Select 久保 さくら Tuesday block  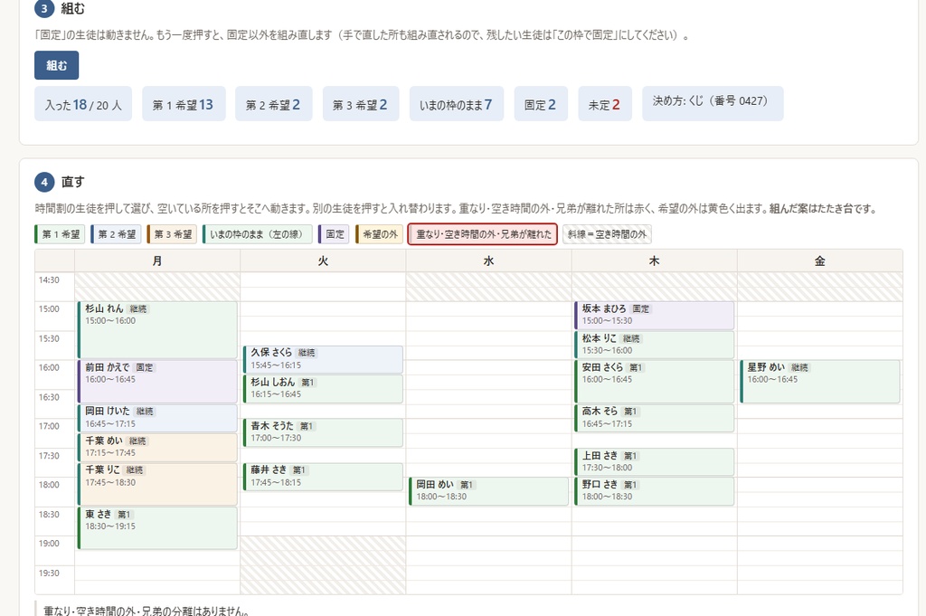point(323,360)
